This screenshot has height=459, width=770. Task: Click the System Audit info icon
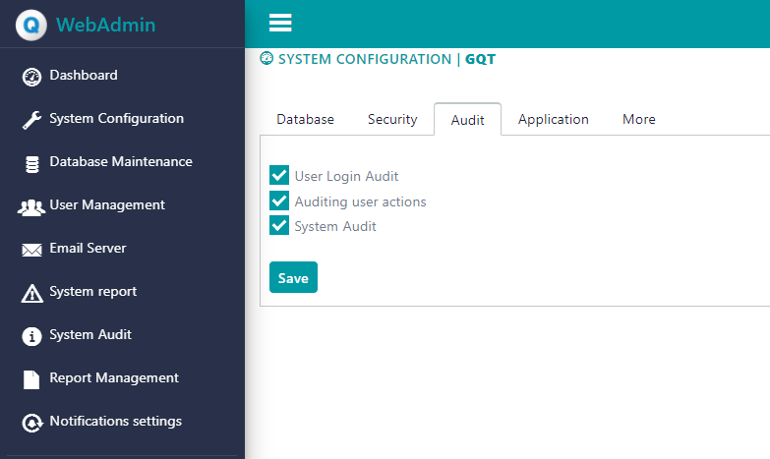31,336
